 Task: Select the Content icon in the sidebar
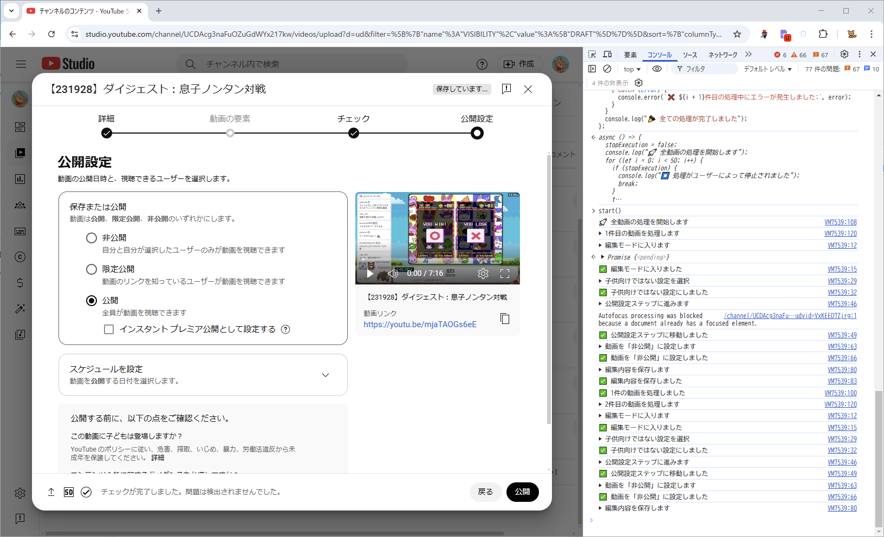[20, 153]
